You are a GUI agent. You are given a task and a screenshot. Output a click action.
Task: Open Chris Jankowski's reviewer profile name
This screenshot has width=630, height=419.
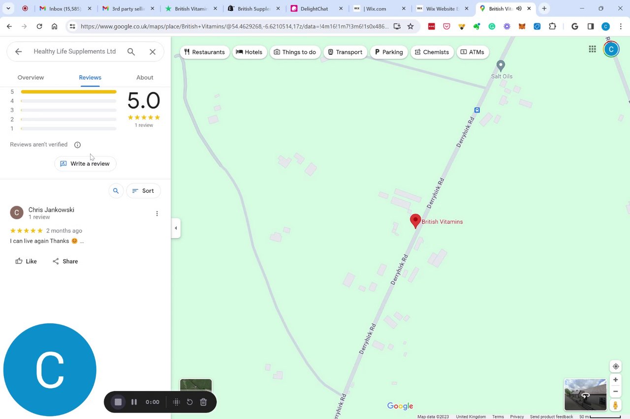51,210
